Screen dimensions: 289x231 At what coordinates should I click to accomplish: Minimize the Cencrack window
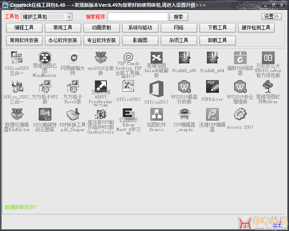pyautogui.click(x=265, y=5)
